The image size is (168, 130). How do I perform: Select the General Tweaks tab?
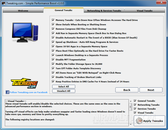tap(64, 10)
